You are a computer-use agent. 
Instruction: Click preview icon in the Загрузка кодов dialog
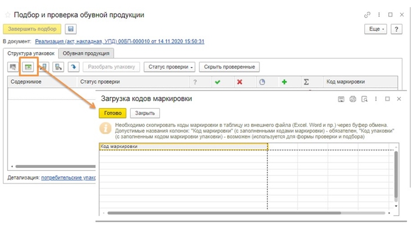pyautogui.click(x=365, y=99)
